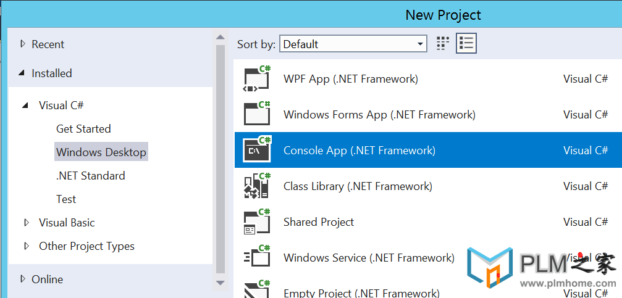Switch to small icons view
The image size is (622, 298).
442,44
